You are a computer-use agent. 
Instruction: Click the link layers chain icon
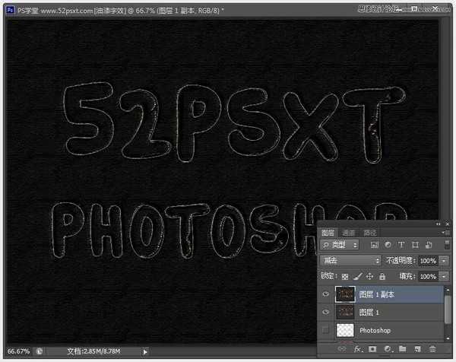[x=342, y=349]
